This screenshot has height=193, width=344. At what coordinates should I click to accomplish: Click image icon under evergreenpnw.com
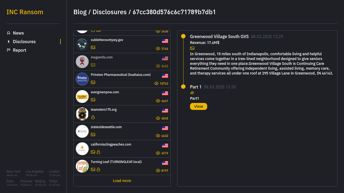(x=93, y=100)
